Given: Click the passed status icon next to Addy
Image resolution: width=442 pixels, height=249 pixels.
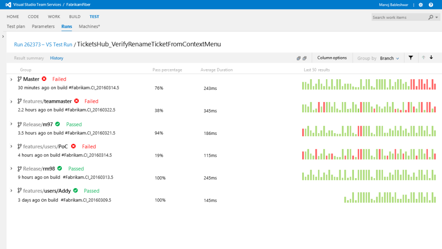Looking at the screenshot, I should click(75, 190).
